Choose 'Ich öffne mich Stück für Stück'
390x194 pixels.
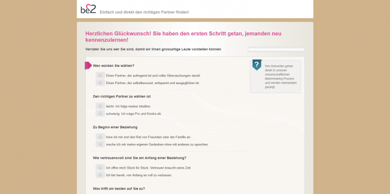click(100, 168)
